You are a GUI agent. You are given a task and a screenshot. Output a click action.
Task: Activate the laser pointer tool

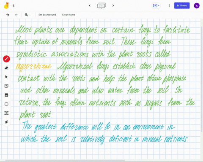pyautogui.click(x=6, y=122)
